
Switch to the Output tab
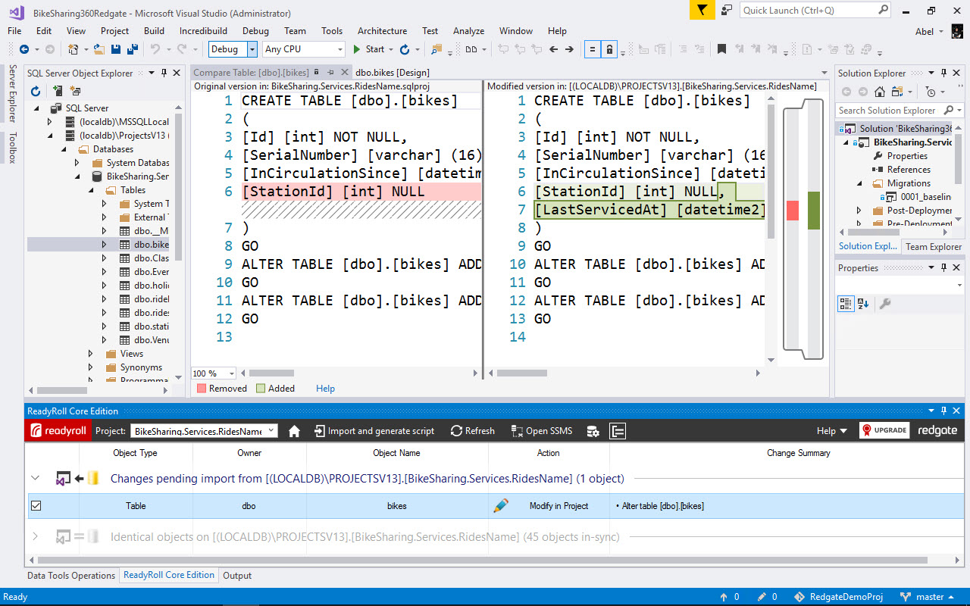pyautogui.click(x=237, y=576)
